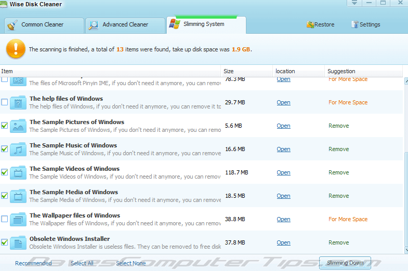Image resolution: width=408 pixels, height=271 pixels.
Task: Click the orange warning exclamation icon
Action: tap(16, 49)
